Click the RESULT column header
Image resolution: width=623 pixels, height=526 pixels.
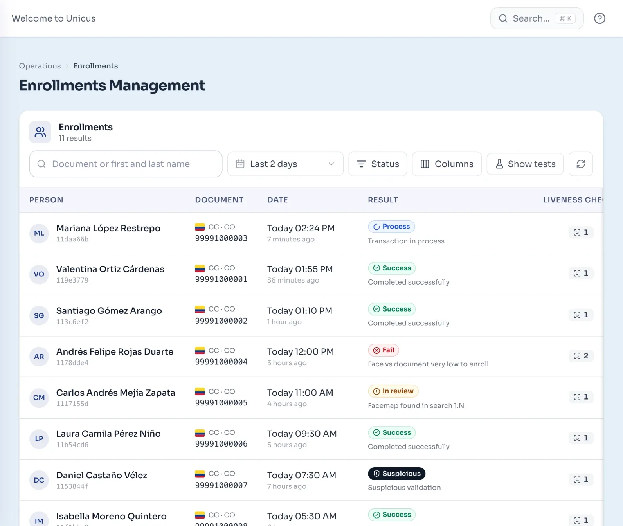tap(383, 200)
